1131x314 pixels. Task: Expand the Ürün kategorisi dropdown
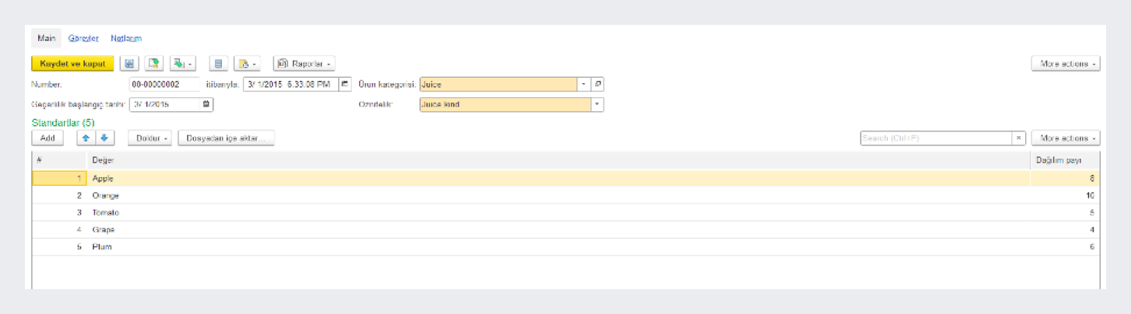point(583,84)
